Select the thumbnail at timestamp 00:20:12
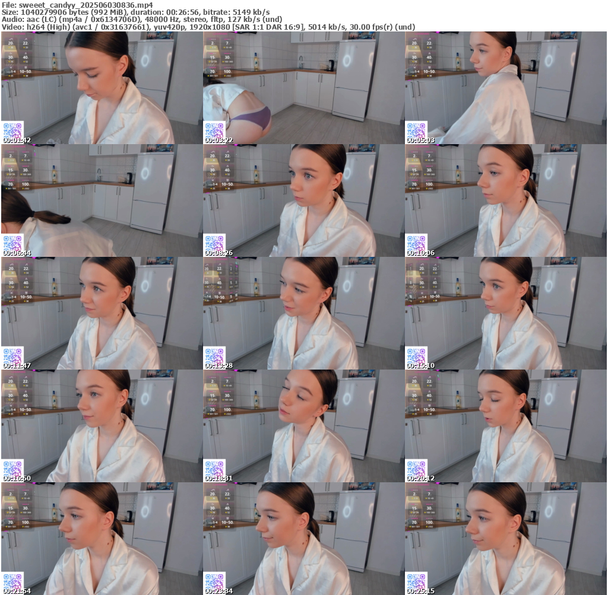Image resolution: width=608 pixels, height=595 pixels. [x=506, y=426]
